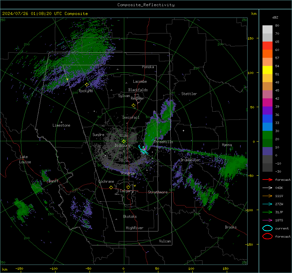This screenshot has width=292, height=273.
Task: Click the Lake Louise label
Action: pyautogui.click(x=25, y=159)
